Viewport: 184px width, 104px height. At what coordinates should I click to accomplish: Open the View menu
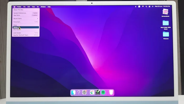33,7
